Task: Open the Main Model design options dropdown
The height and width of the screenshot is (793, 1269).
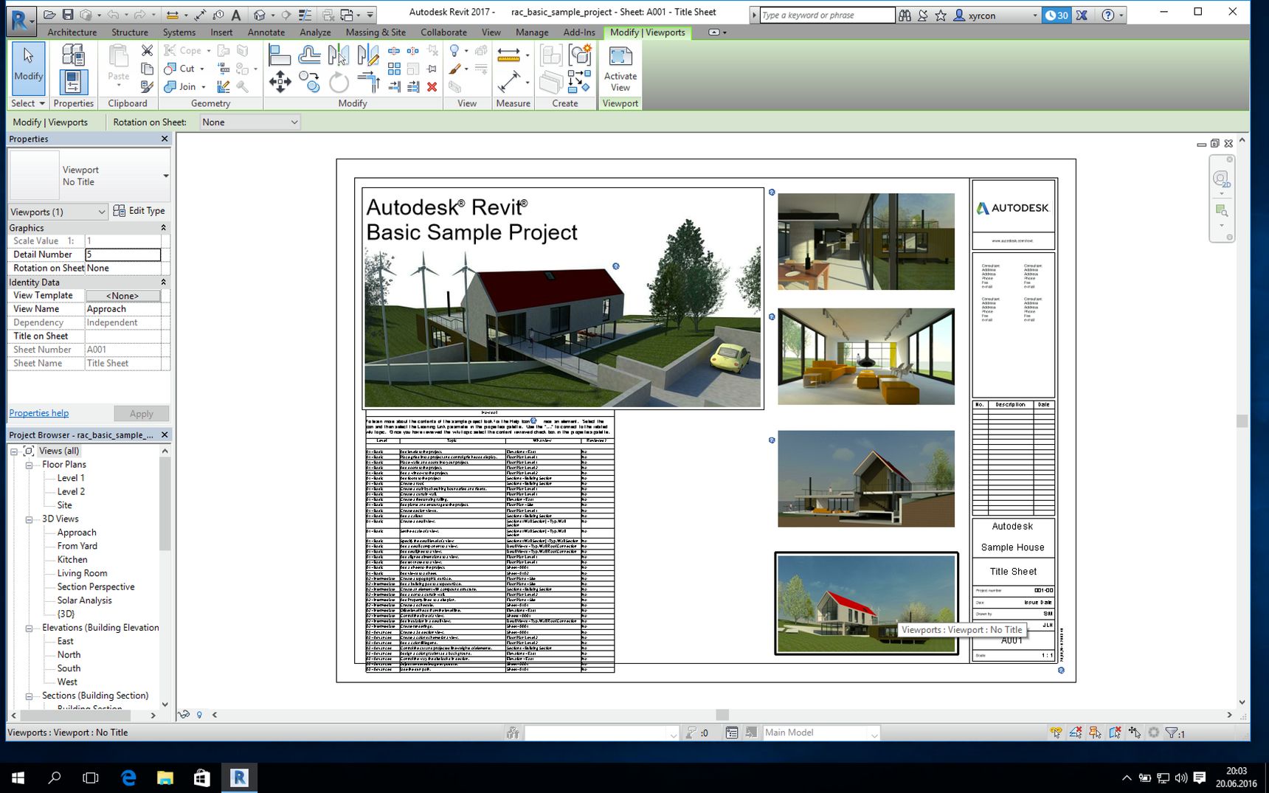Action: [821, 733]
